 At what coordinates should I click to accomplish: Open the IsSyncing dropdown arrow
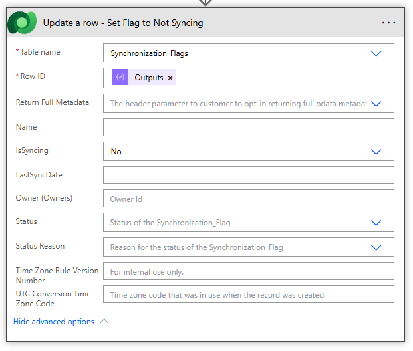(376, 152)
